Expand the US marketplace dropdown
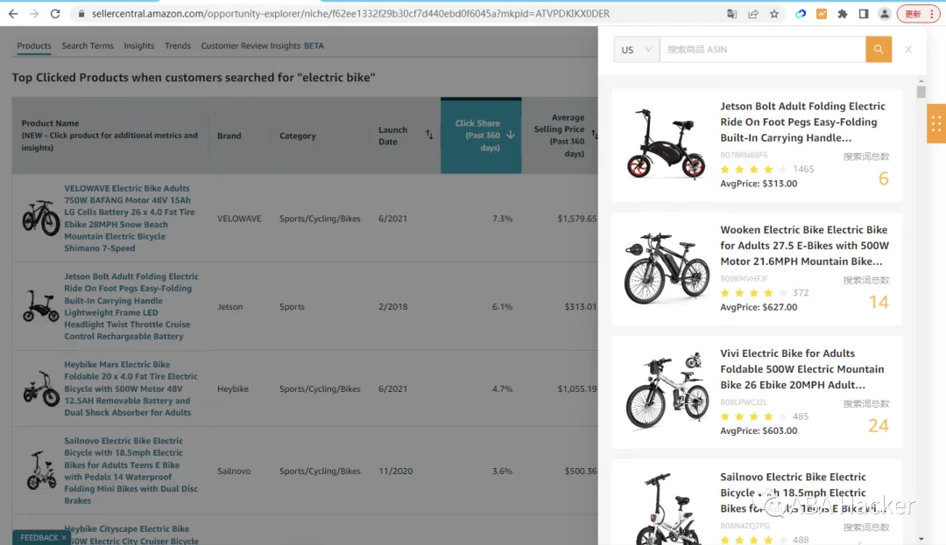This screenshot has width=946, height=545. [637, 49]
